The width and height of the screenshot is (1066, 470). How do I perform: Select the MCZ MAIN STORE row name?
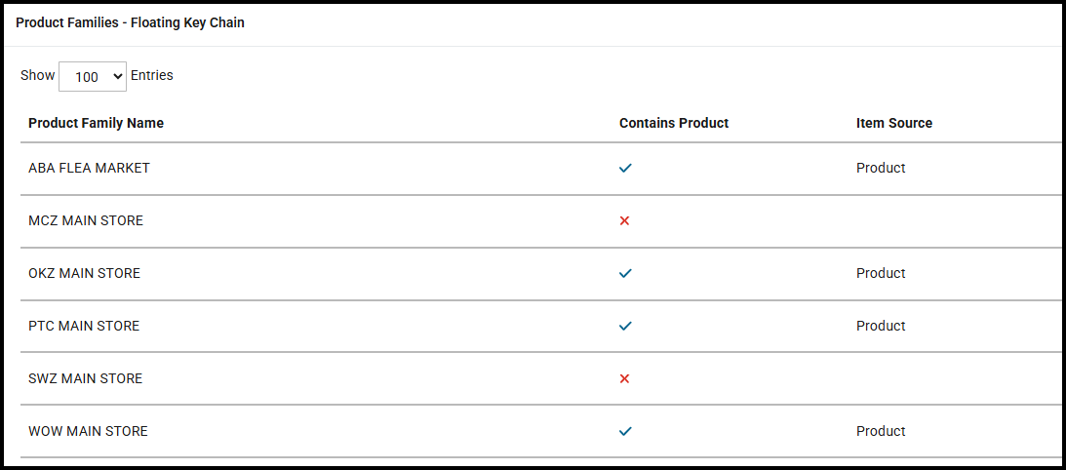click(86, 220)
